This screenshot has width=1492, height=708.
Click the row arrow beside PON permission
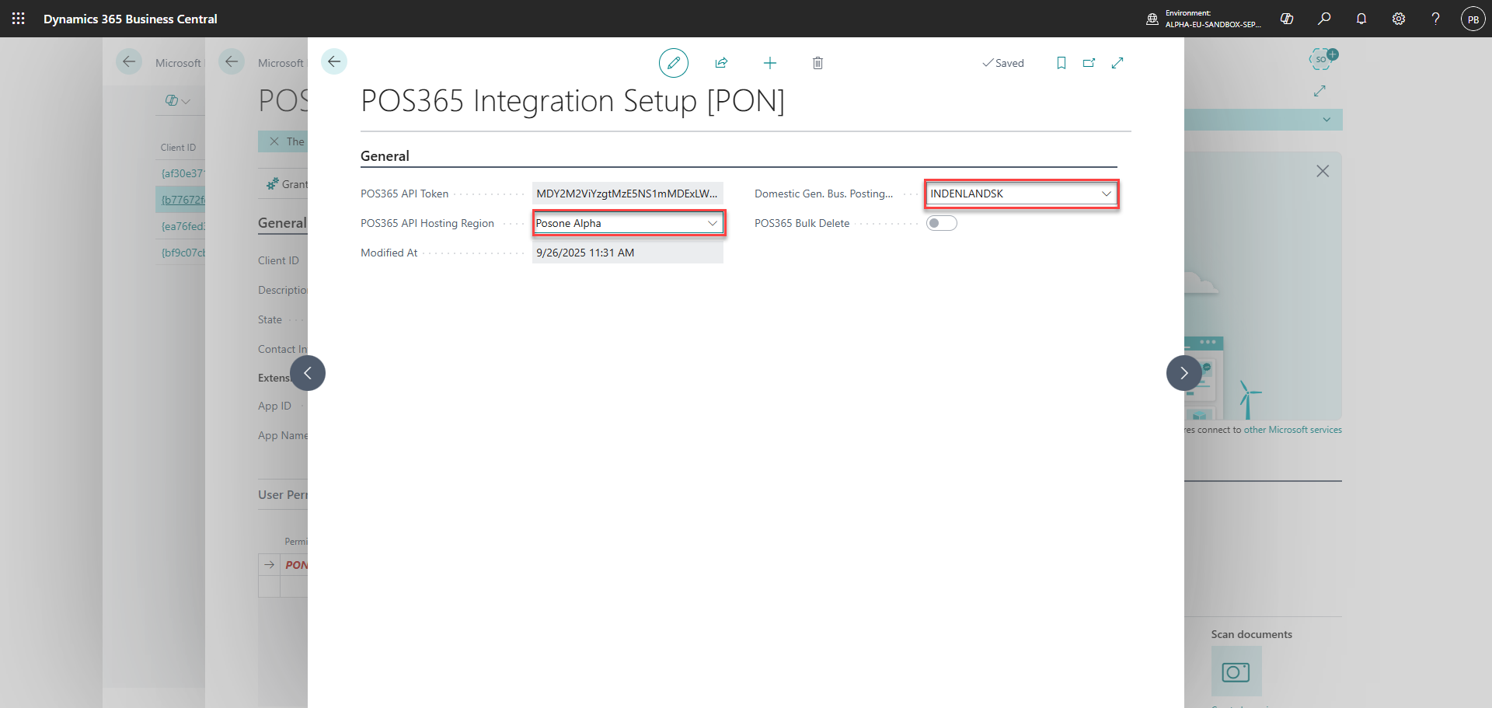[x=269, y=565]
